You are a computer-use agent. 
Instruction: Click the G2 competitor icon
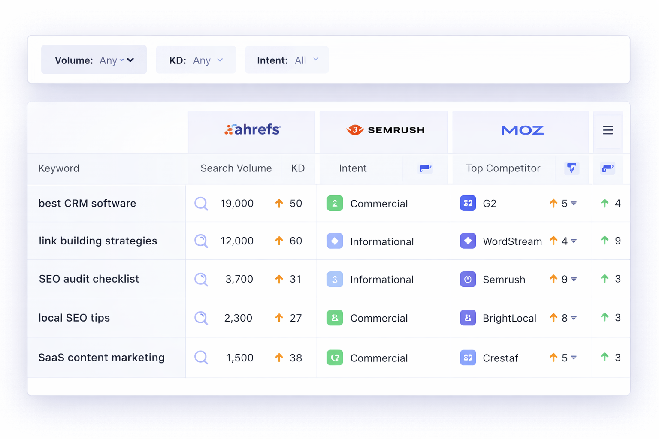(468, 203)
